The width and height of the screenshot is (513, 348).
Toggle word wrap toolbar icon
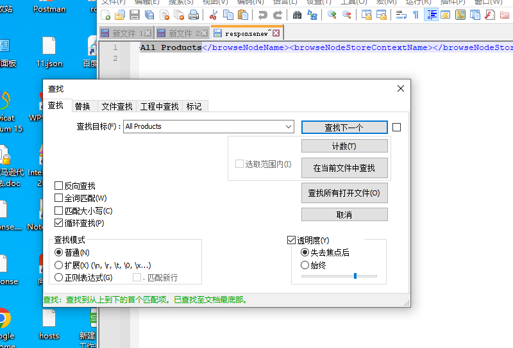coord(401,15)
